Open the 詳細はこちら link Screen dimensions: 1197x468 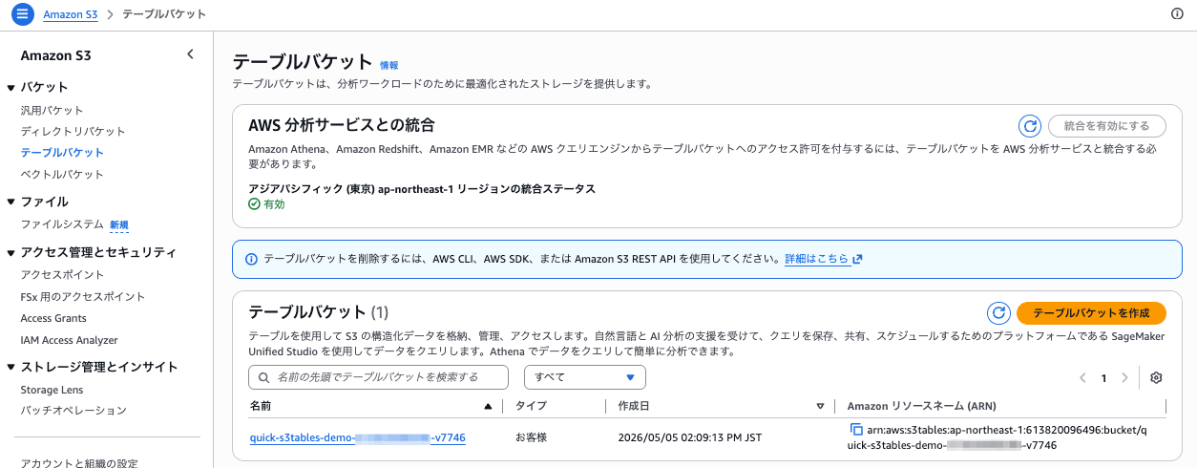pos(817,259)
